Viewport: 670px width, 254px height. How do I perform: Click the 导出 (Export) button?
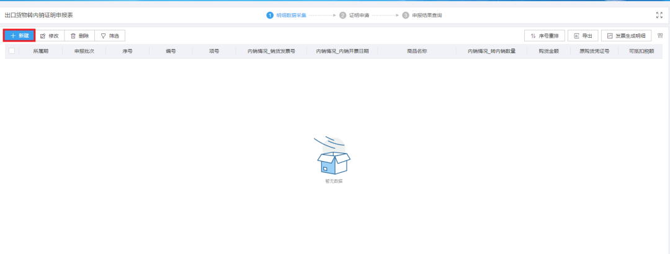pyautogui.click(x=583, y=36)
